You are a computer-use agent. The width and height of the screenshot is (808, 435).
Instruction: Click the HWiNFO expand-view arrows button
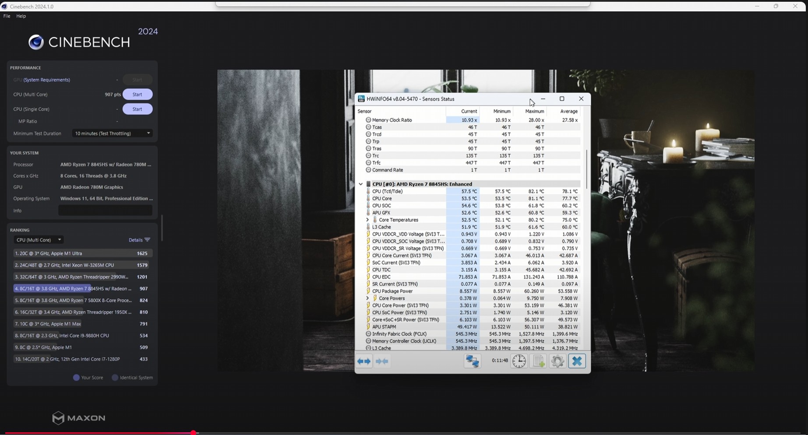pos(364,361)
